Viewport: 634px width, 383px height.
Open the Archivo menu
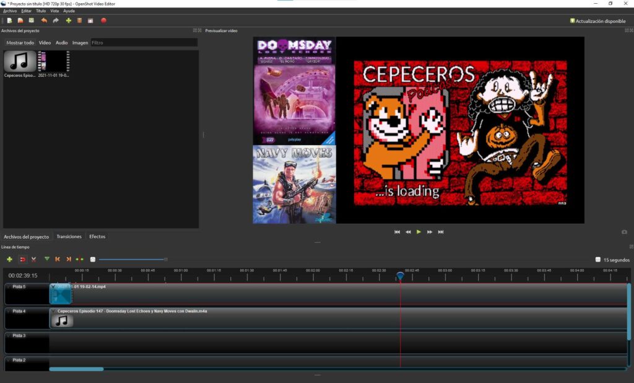click(x=10, y=11)
